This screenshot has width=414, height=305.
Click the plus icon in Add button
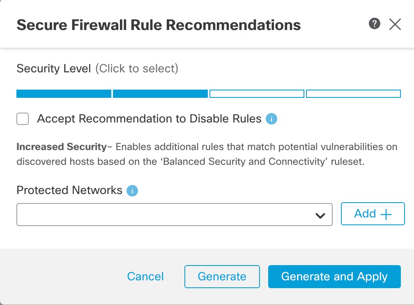pyautogui.click(x=386, y=214)
